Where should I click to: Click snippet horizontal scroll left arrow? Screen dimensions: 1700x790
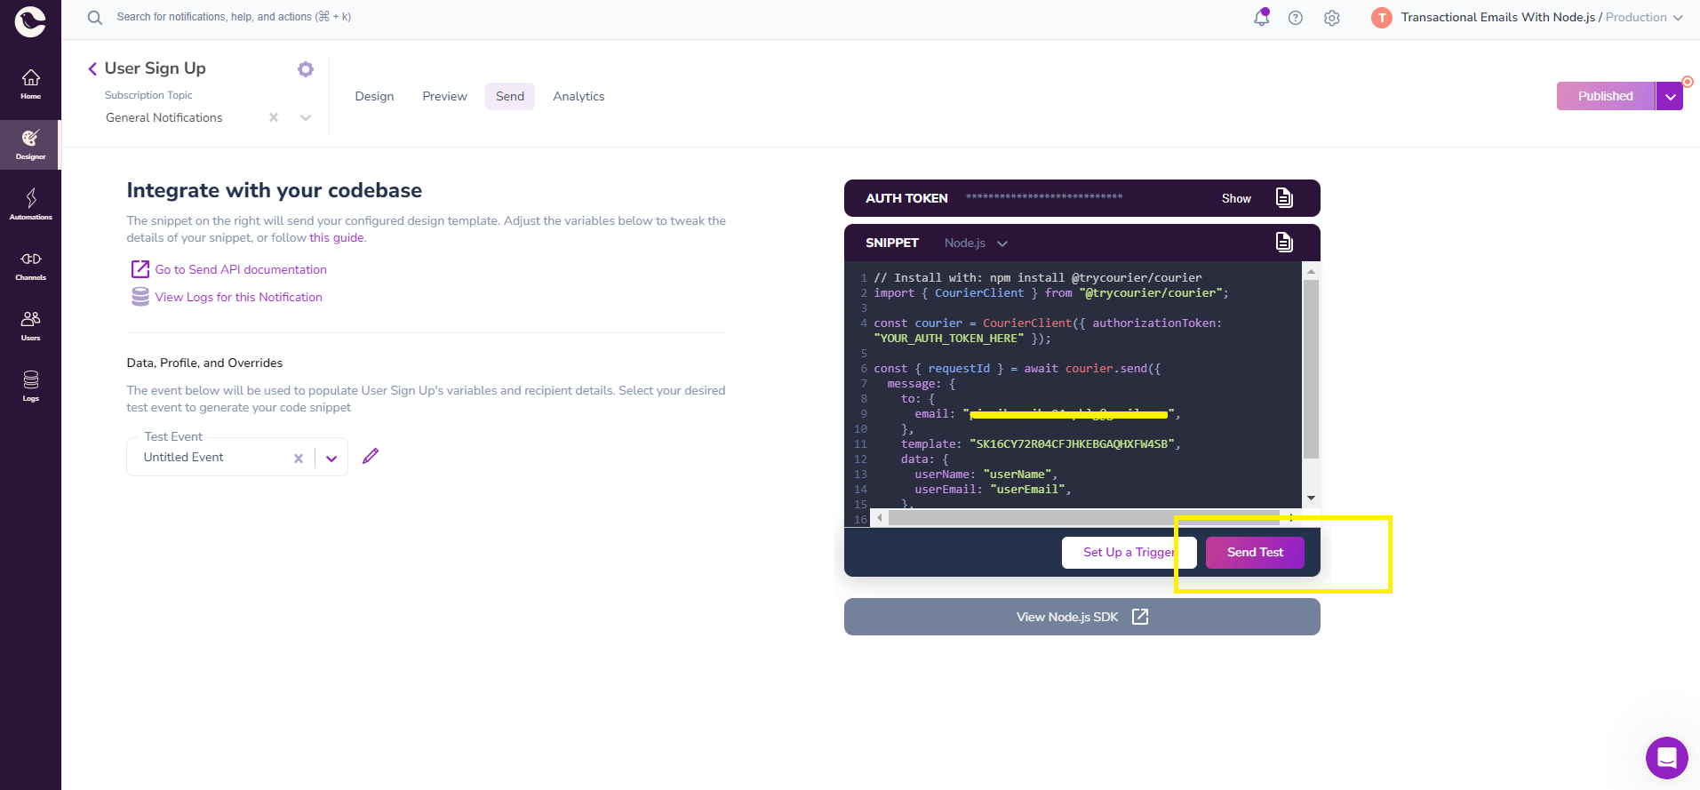(x=880, y=517)
